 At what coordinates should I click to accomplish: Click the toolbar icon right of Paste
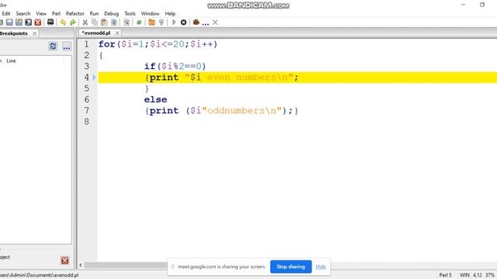click(114, 22)
